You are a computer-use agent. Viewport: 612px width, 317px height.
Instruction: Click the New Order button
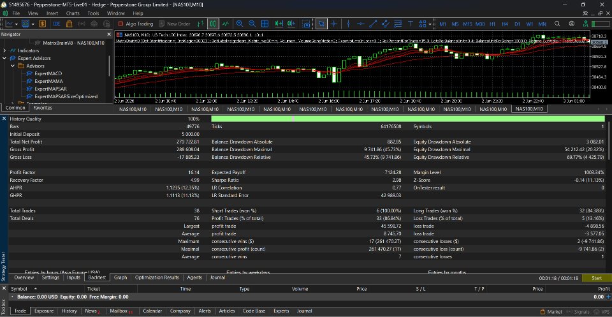[x=175, y=24]
